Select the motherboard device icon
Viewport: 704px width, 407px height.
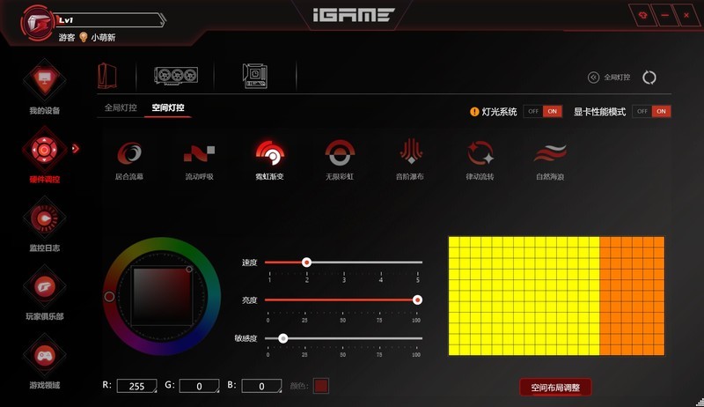tap(255, 76)
